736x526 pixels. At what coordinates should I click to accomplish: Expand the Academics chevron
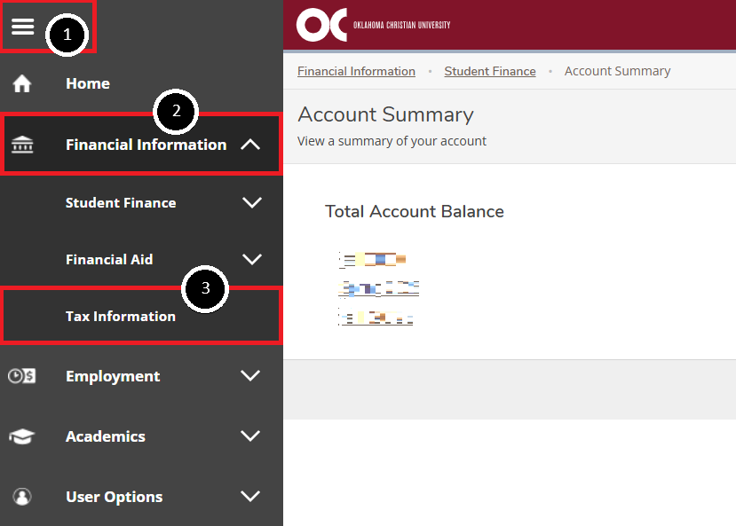click(250, 436)
